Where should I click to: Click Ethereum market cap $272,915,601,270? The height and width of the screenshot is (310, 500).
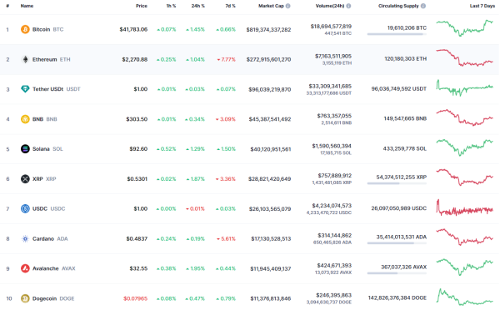[268, 59]
